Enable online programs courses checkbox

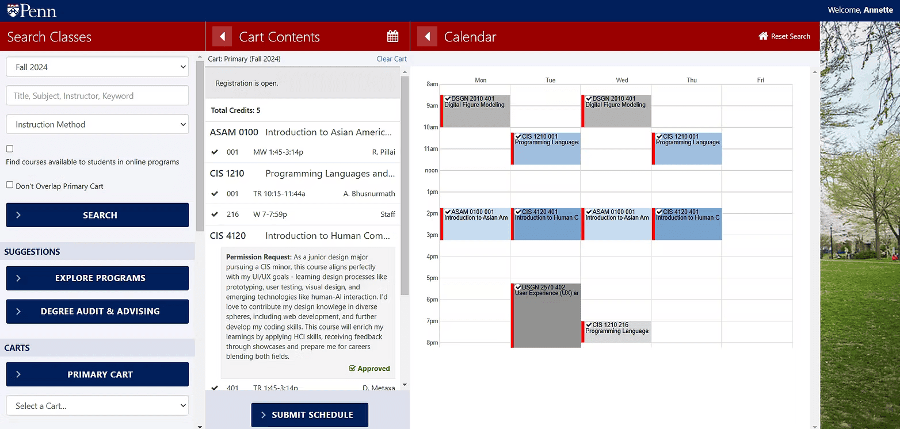10,149
